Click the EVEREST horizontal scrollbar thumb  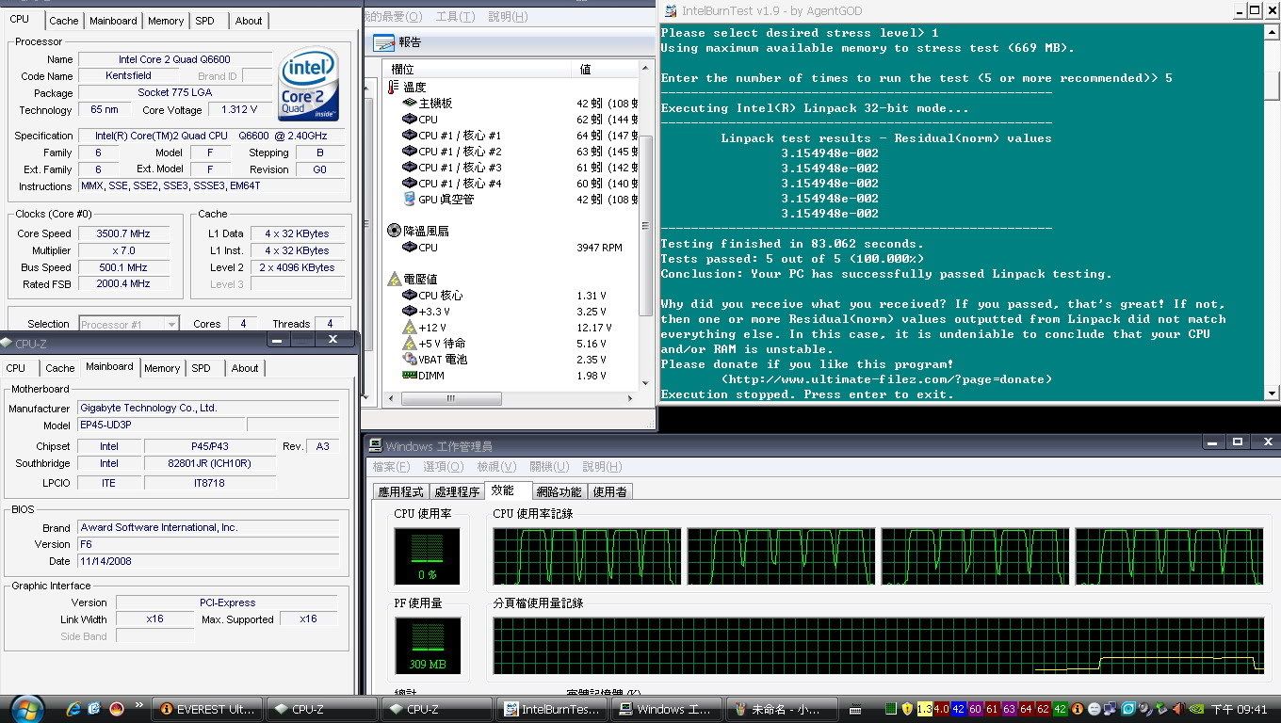pos(449,399)
